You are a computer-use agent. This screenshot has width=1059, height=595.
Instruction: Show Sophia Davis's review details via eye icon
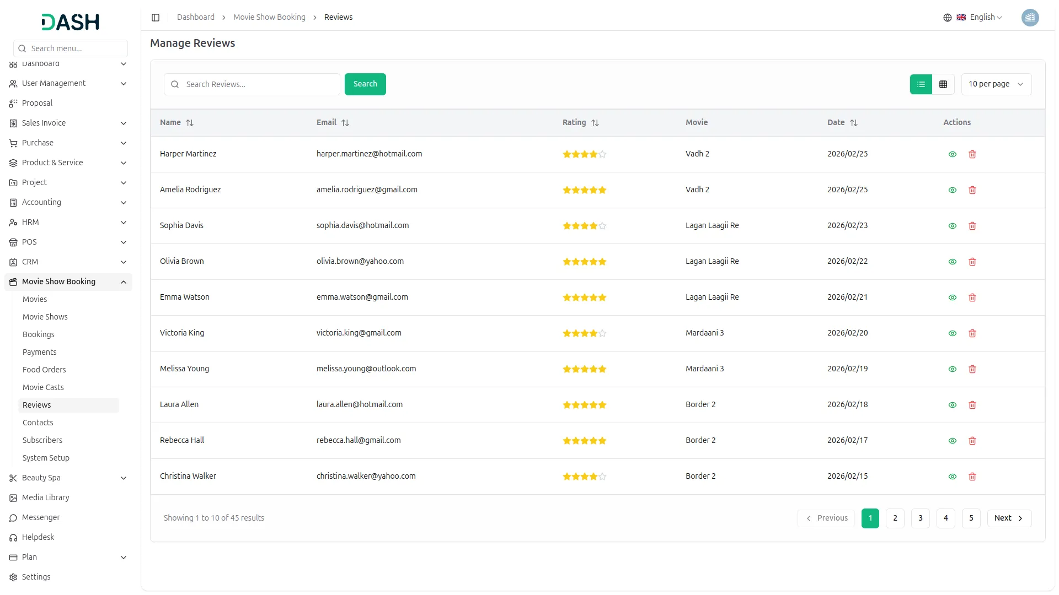[952, 226]
